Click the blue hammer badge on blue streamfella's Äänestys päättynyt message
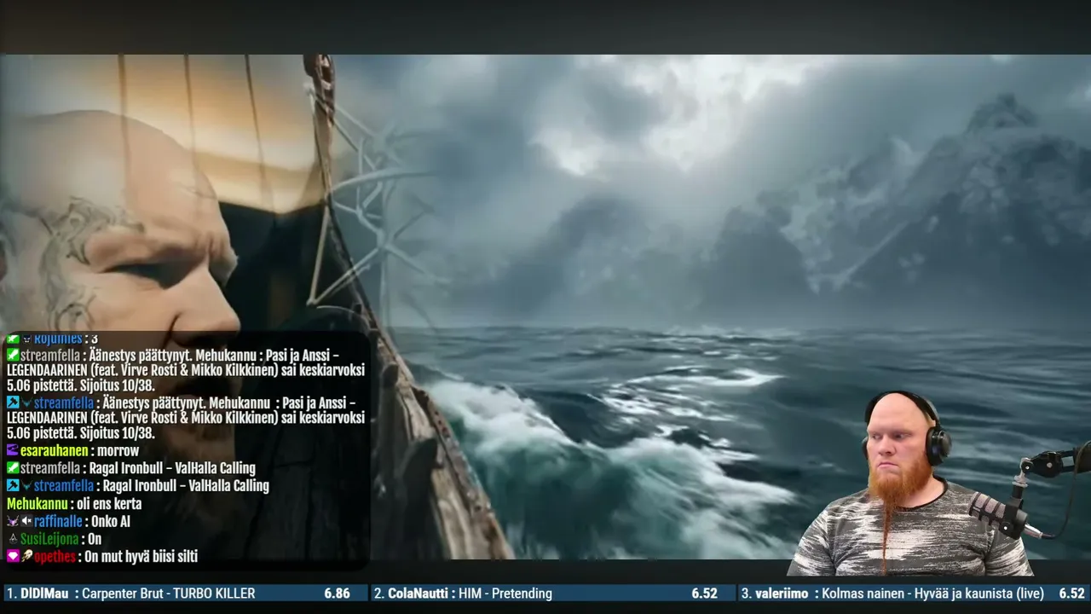Screen dimensions: 1091x614 coord(12,403)
